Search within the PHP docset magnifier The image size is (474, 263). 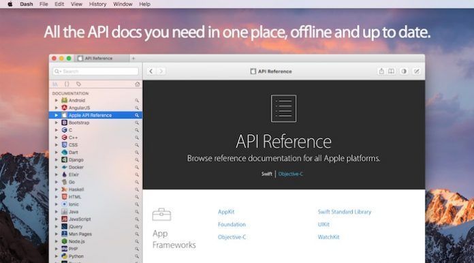(137, 249)
